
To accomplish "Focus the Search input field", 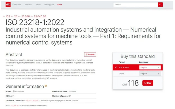I will [136, 5].
